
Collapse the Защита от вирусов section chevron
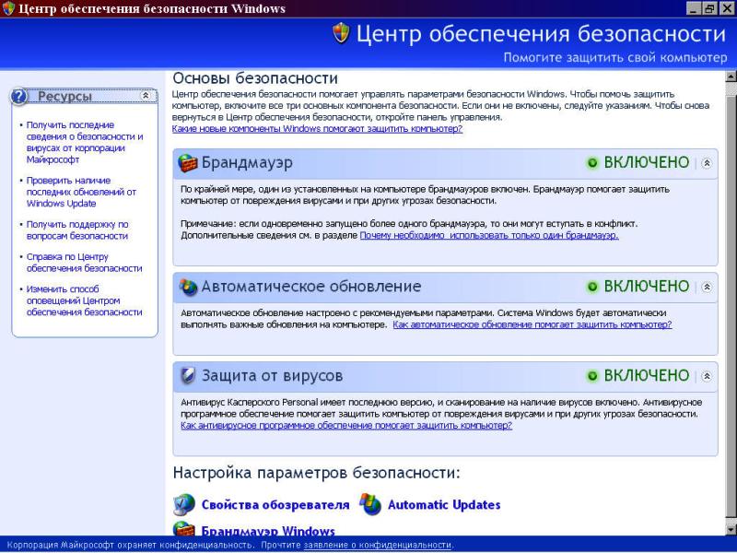click(707, 376)
